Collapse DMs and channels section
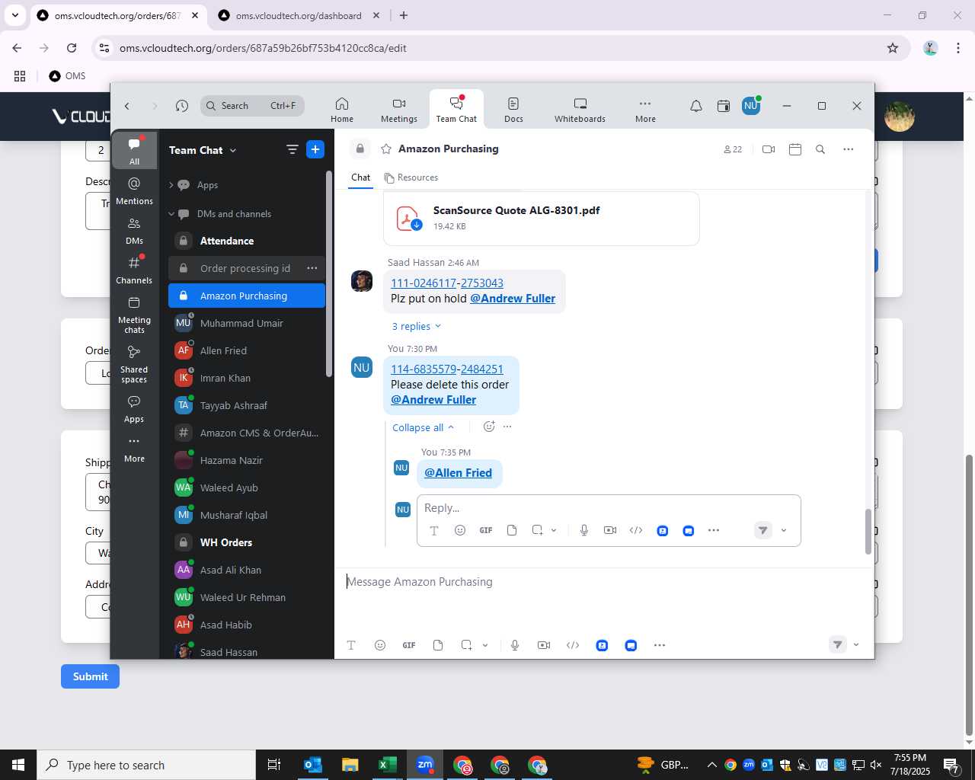 click(x=171, y=214)
